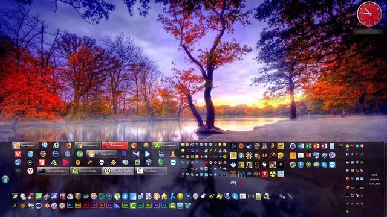Launch Adobe After Effects (Ae) icon
Viewport: 387px width, 217px height.
tap(157, 206)
